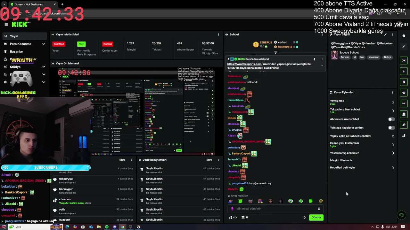410x230 pixels.
Task: Open Hesap yaşı kısıtlaması chevron
Action: point(393,144)
